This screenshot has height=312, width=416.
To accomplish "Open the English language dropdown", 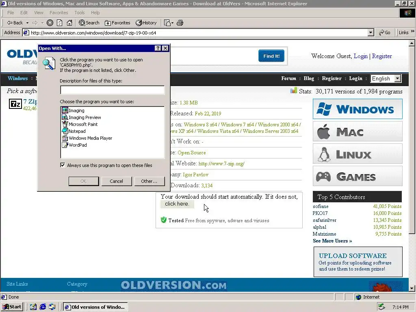I will [386, 78].
